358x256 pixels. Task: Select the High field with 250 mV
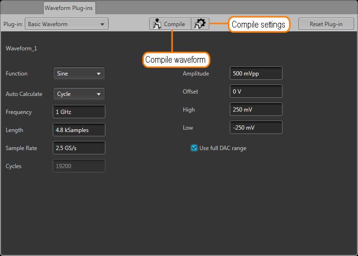point(256,110)
